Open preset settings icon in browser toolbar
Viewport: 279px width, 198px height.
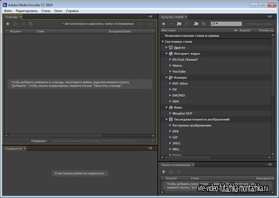[x=187, y=24]
